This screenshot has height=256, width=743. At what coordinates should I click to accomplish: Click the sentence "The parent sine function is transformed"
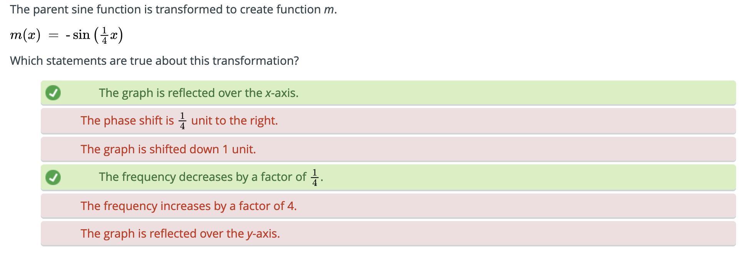click(x=173, y=9)
